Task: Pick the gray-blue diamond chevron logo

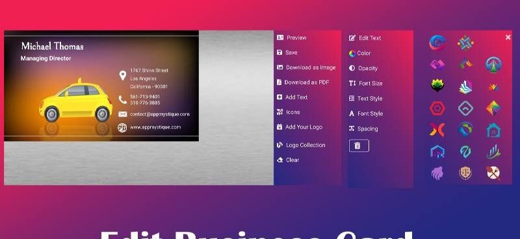Action: [x=465, y=108]
